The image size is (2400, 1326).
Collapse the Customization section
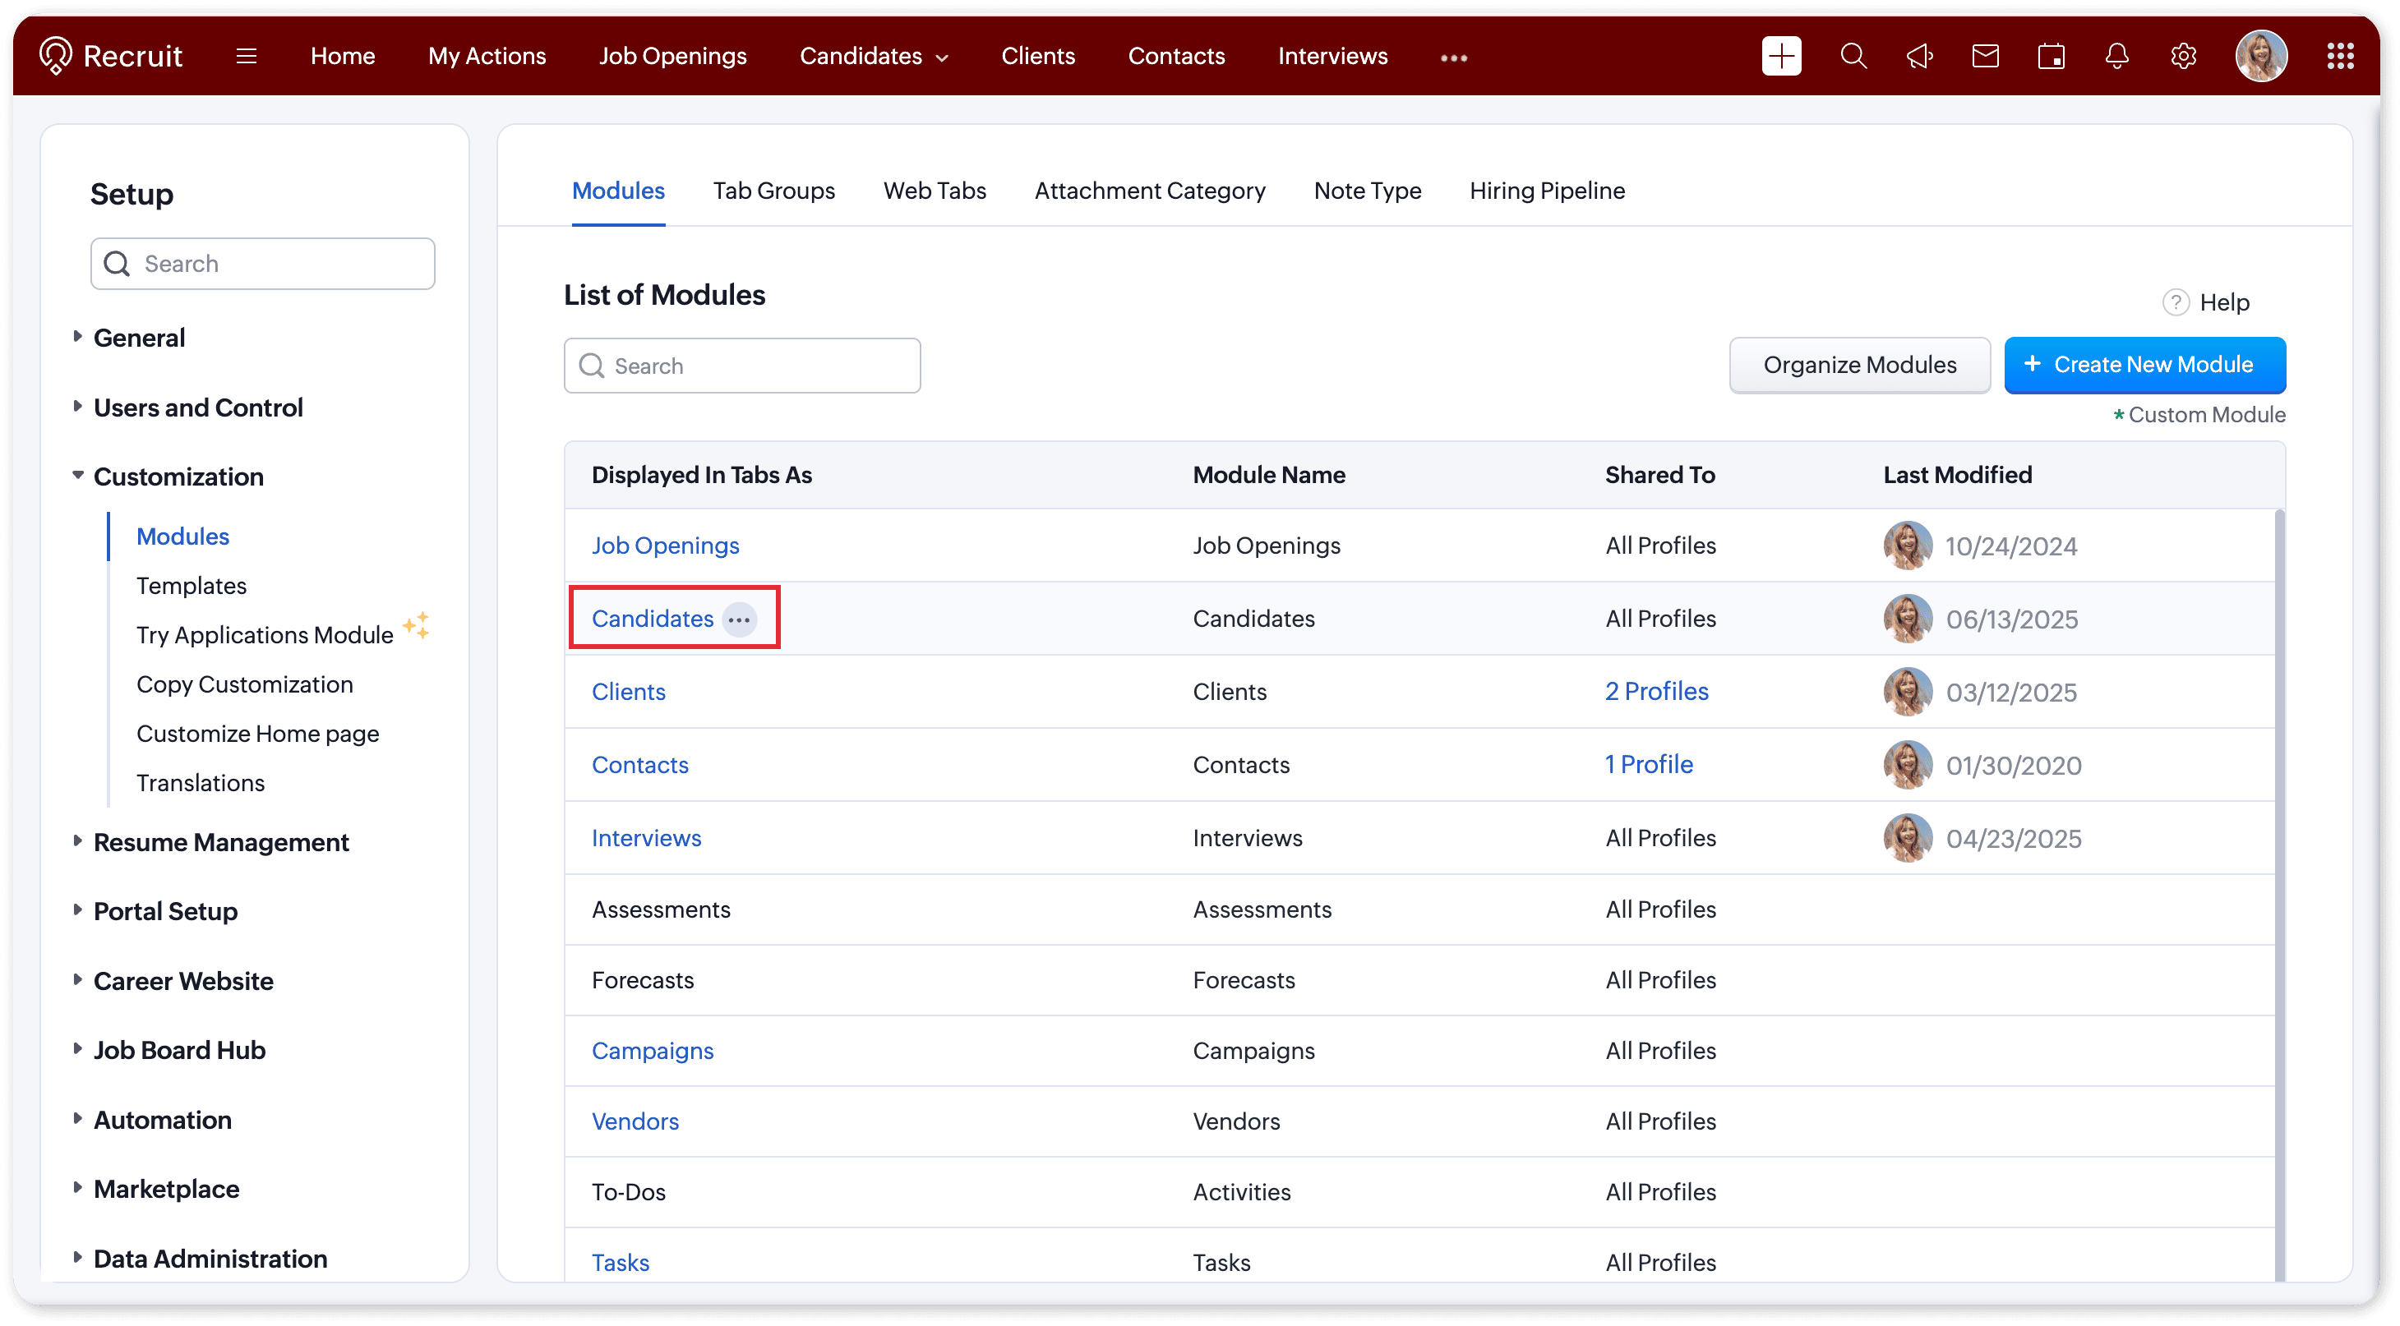pyautogui.click(x=177, y=476)
